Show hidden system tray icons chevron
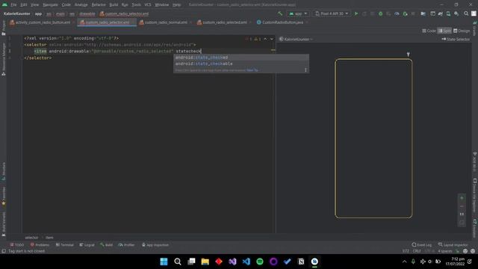Screen dimensions: 478x269 pyautogui.click(x=404, y=262)
